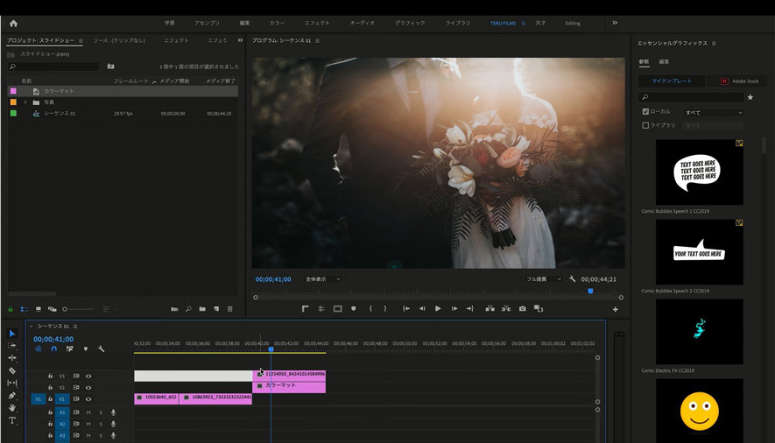Switch Project panel to List view
Viewport: 775px width, 443px height.
(x=25, y=309)
